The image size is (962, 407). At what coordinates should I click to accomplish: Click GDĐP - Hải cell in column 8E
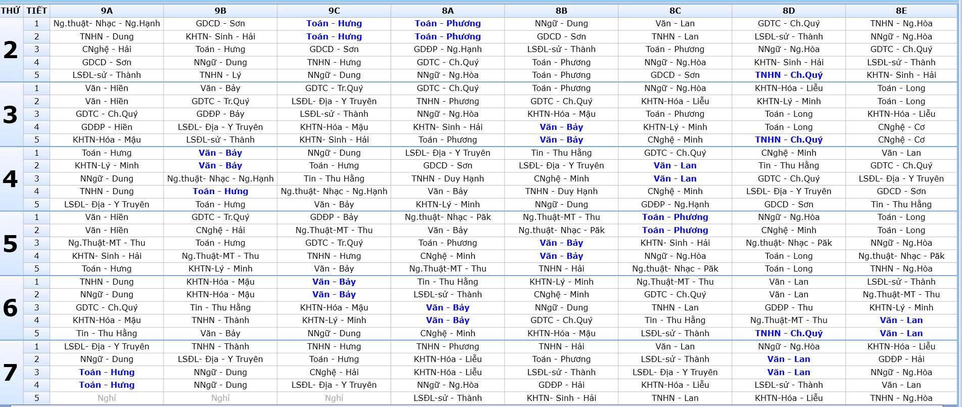click(901, 359)
